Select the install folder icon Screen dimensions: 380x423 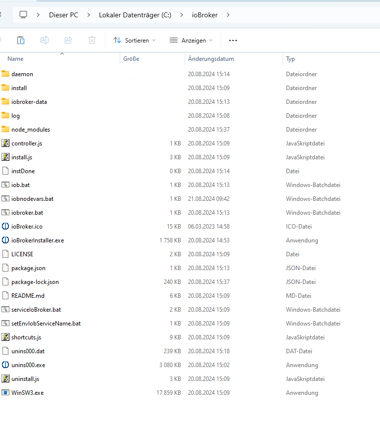coord(5,88)
